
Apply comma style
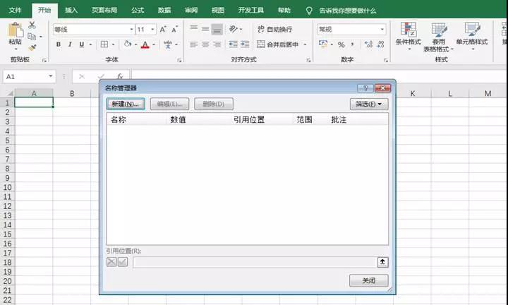point(353,44)
